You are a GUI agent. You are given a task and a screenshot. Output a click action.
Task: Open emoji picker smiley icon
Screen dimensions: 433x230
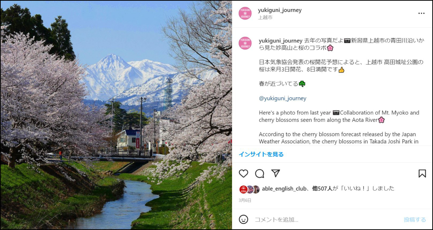coord(244,219)
